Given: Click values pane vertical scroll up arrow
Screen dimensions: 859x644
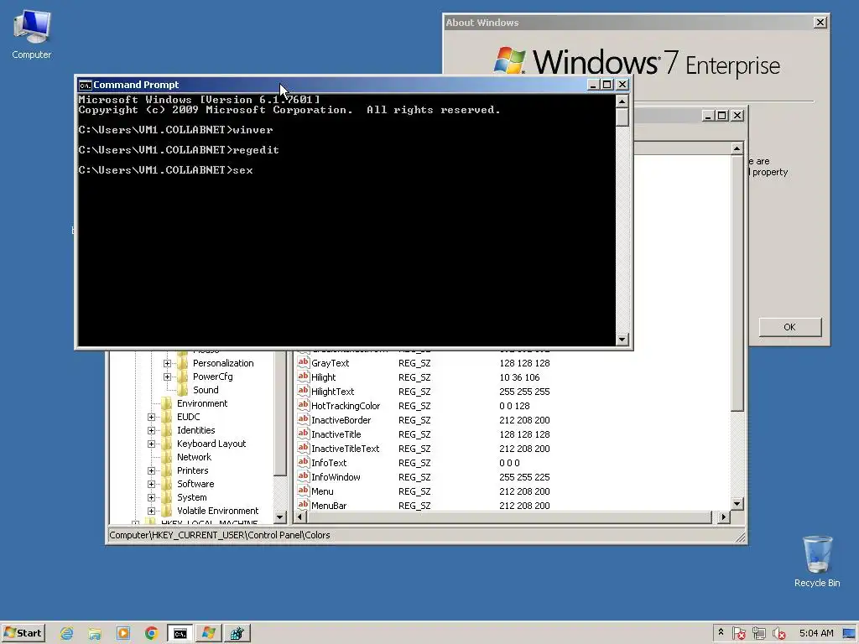Looking at the screenshot, I should pos(737,149).
